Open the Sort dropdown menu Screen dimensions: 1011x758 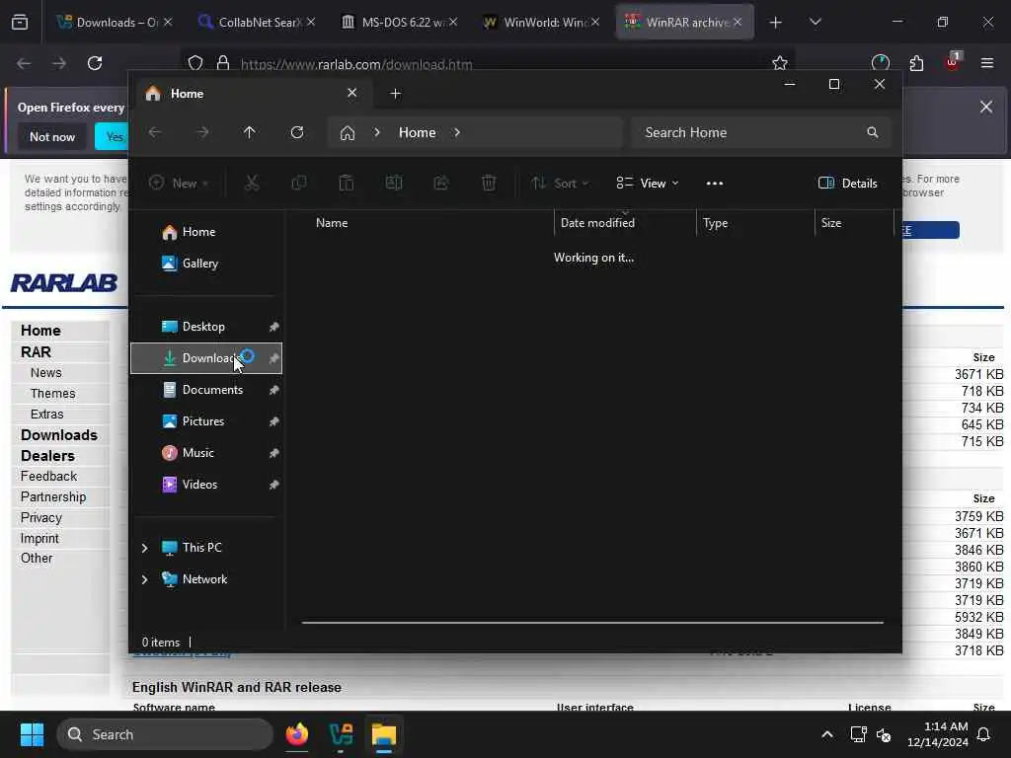(560, 183)
